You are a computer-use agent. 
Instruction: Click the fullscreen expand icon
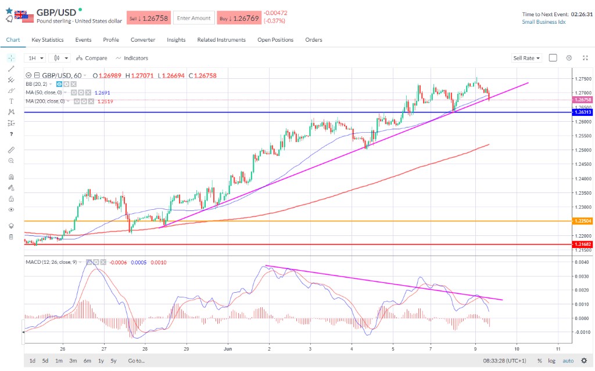pos(585,58)
